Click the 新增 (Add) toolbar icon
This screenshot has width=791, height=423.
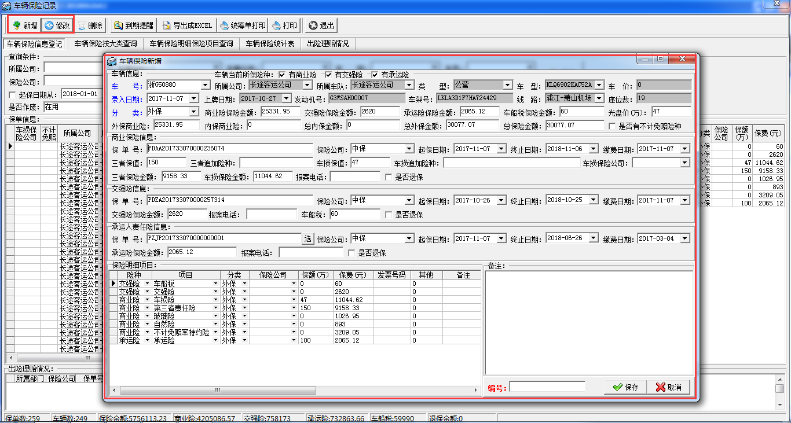(x=25, y=25)
